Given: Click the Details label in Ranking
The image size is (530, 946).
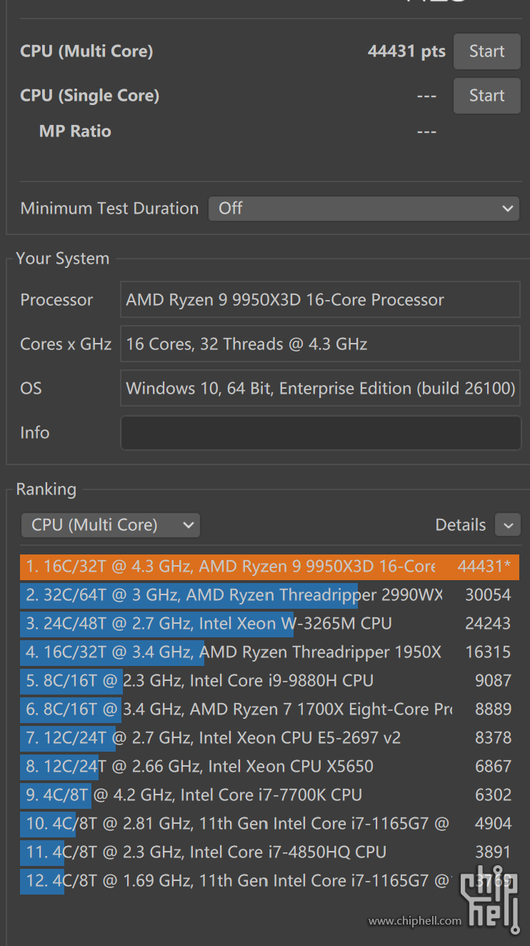Looking at the screenshot, I should 461,525.
